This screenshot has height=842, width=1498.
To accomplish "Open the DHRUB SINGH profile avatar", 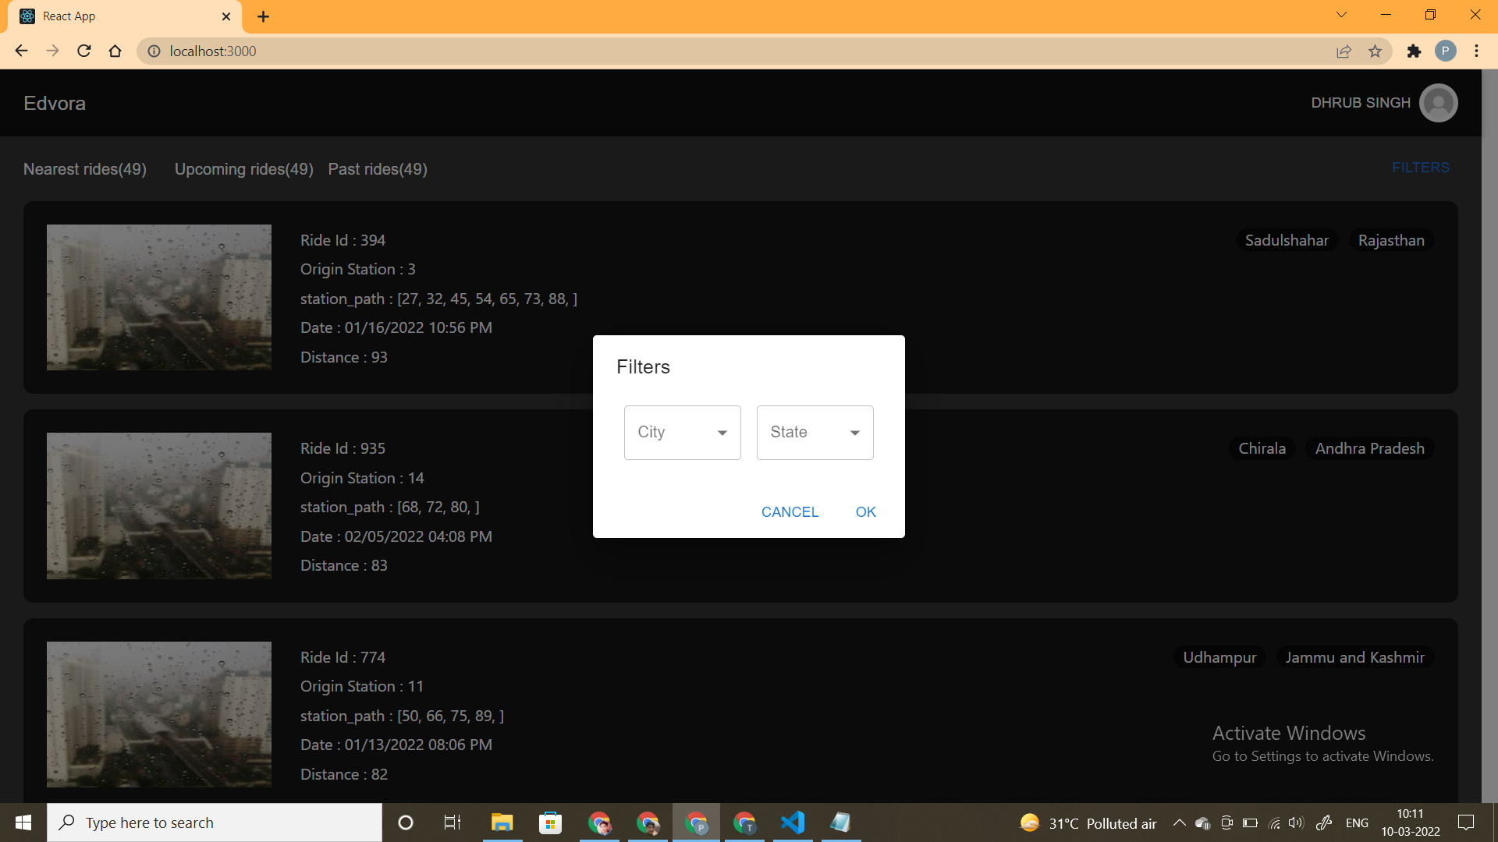I will click(1438, 102).
